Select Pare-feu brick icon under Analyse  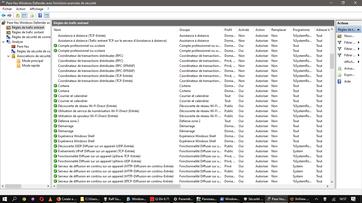(14, 47)
